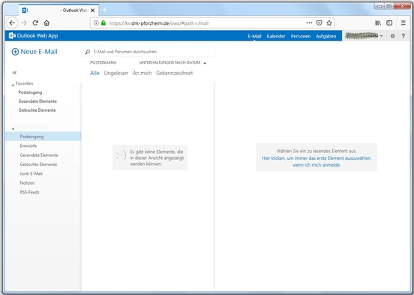Reload the page with the refresh icon

click(x=35, y=23)
